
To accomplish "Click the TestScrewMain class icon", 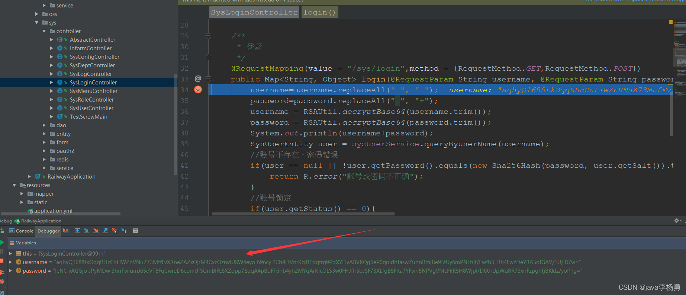I will point(60,116).
